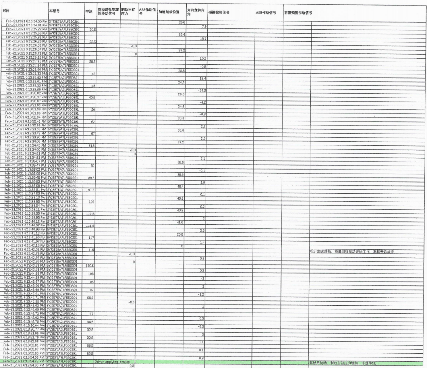The height and width of the screenshot is (368, 427).
Task: Select the Driver_applying_brakes cell
Action: pyautogui.click(x=112, y=362)
